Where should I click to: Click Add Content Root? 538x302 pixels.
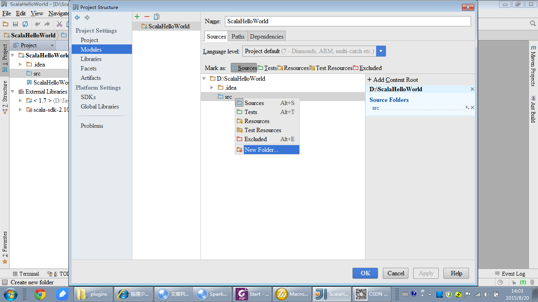(393, 80)
